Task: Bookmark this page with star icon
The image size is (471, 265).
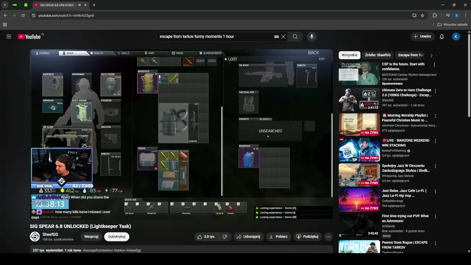Action: [x=422, y=15]
